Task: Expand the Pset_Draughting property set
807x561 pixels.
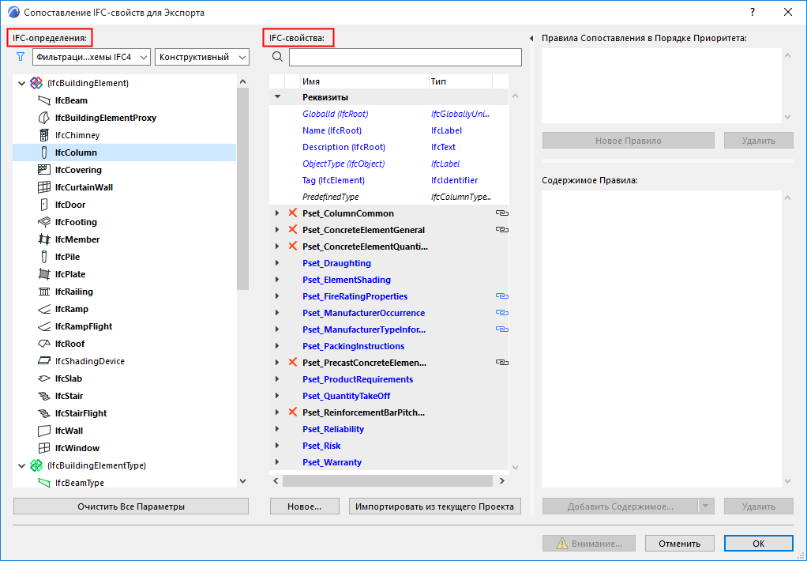Action: tap(277, 263)
